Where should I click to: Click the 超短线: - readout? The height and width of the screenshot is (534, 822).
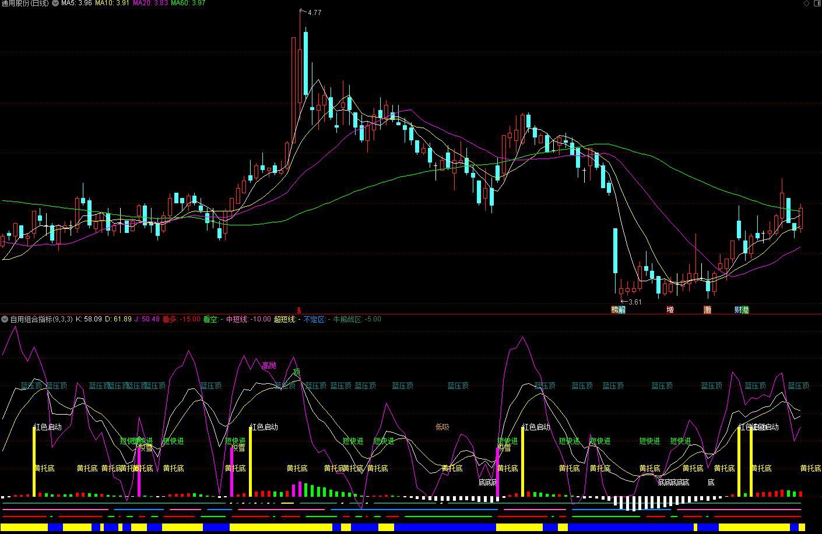pos(287,319)
